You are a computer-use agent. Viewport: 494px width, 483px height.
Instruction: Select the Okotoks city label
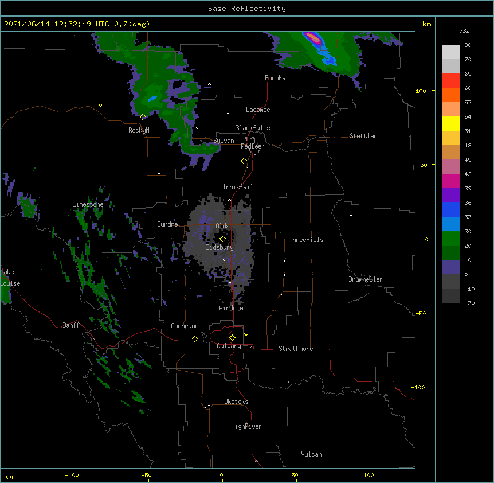pyautogui.click(x=236, y=402)
